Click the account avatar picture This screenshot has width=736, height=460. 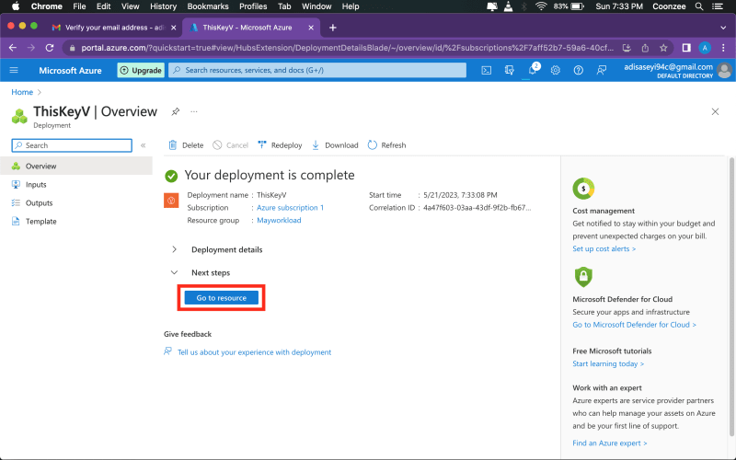point(724,71)
